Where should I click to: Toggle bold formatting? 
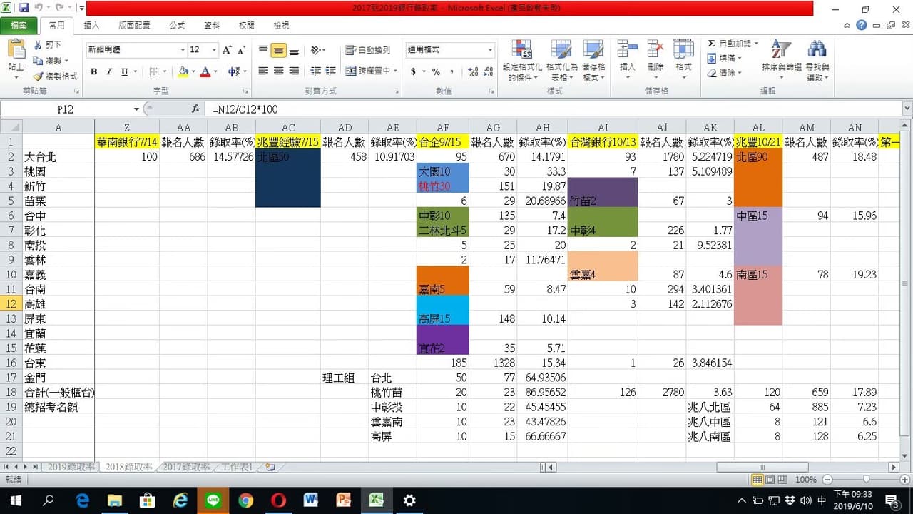tap(93, 71)
